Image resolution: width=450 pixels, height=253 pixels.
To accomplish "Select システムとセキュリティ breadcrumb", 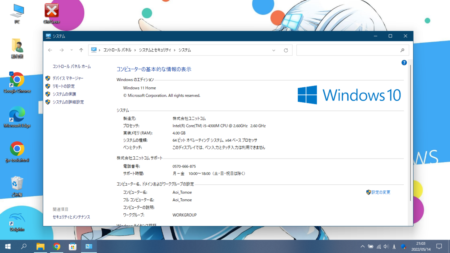I will tap(155, 50).
